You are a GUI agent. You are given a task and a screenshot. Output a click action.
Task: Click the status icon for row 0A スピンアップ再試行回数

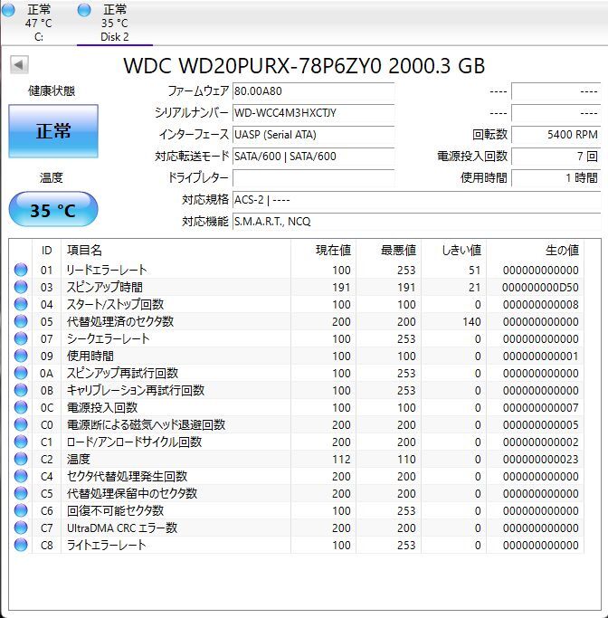[x=21, y=373]
